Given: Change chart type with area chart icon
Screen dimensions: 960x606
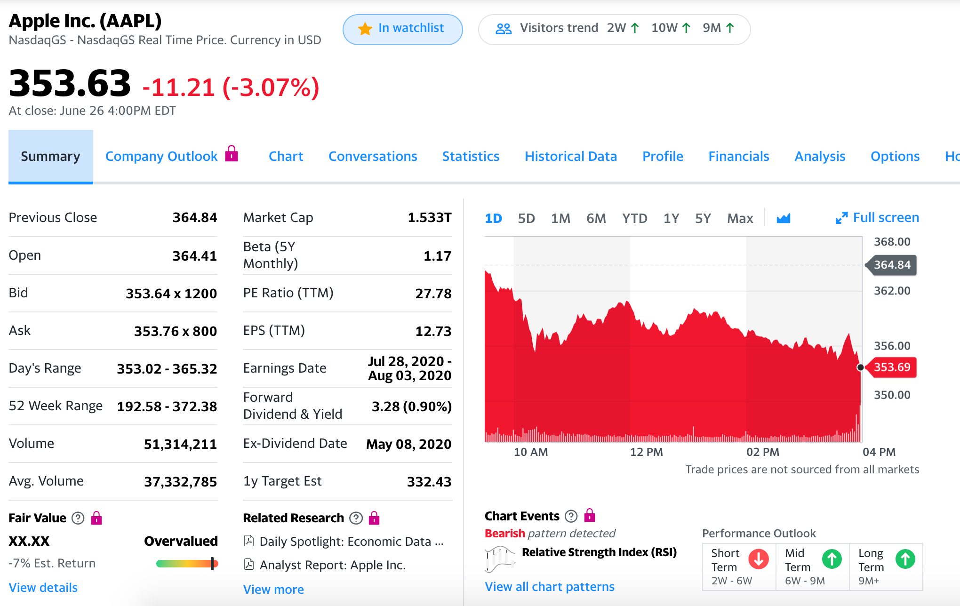Looking at the screenshot, I should pyautogui.click(x=784, y=218).
